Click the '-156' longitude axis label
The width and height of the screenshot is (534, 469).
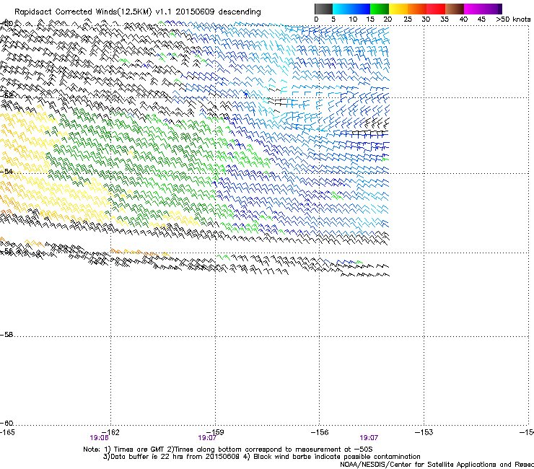pyautogui.click(x=320, y=432)
